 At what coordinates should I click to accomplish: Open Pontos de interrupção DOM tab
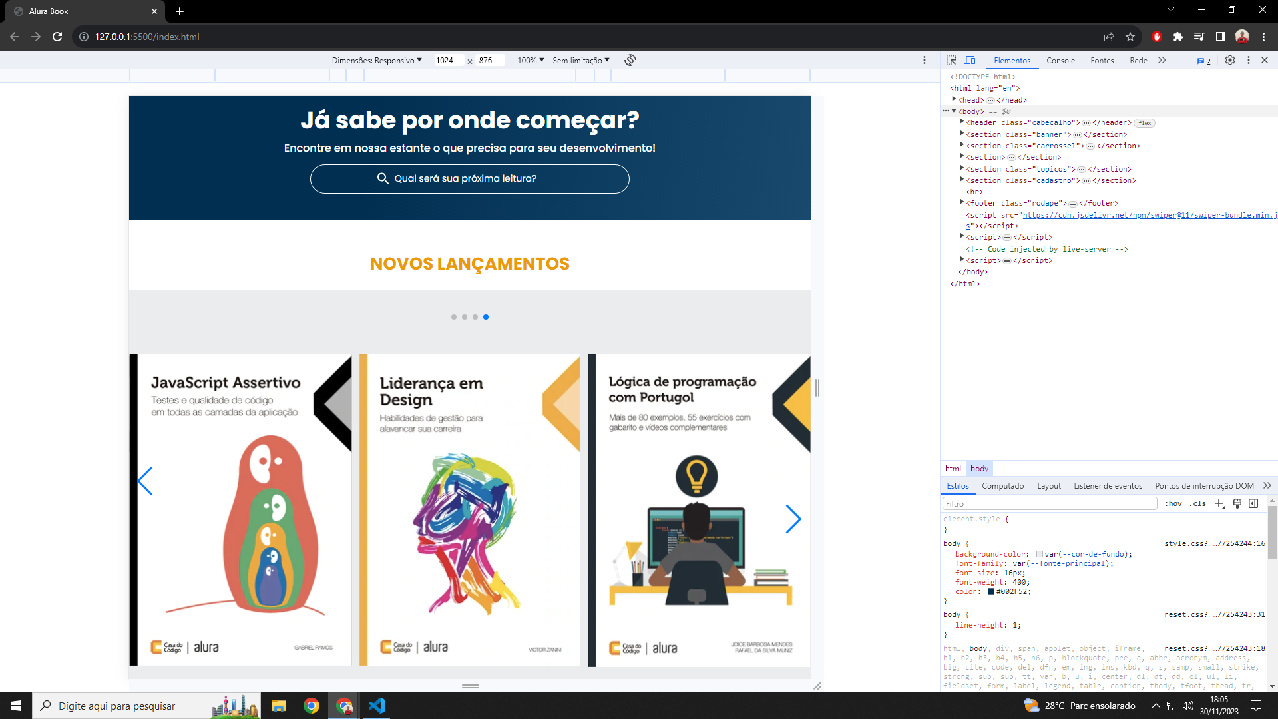click(x=1204, y=486)
